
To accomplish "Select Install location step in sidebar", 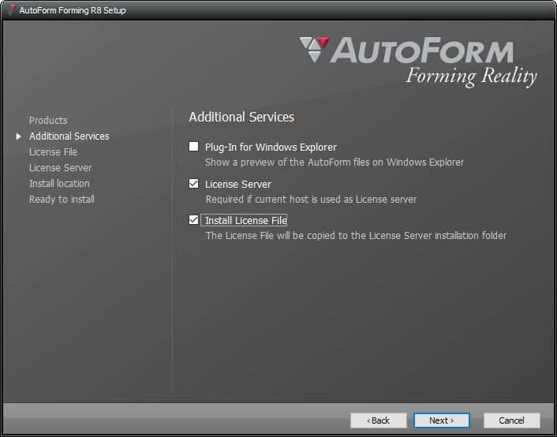I will pyautogui.click(x=59, y=183).
